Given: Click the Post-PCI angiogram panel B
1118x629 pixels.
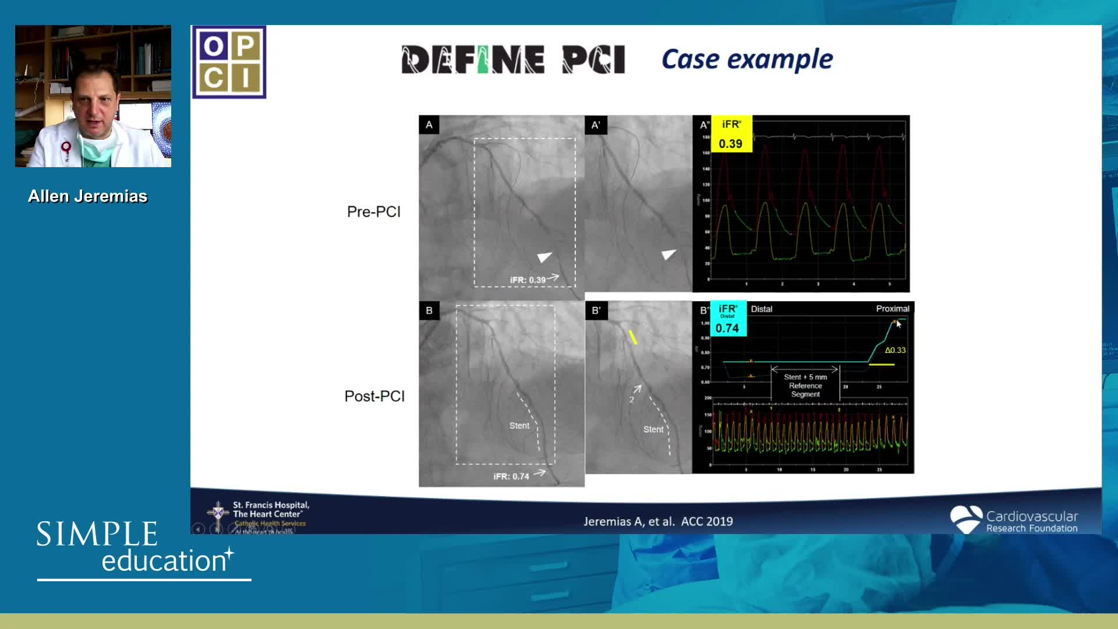Looking at the screenshot, I should [501, 393].
